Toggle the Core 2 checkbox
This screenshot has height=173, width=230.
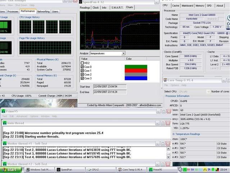click(x=82, y=74)
